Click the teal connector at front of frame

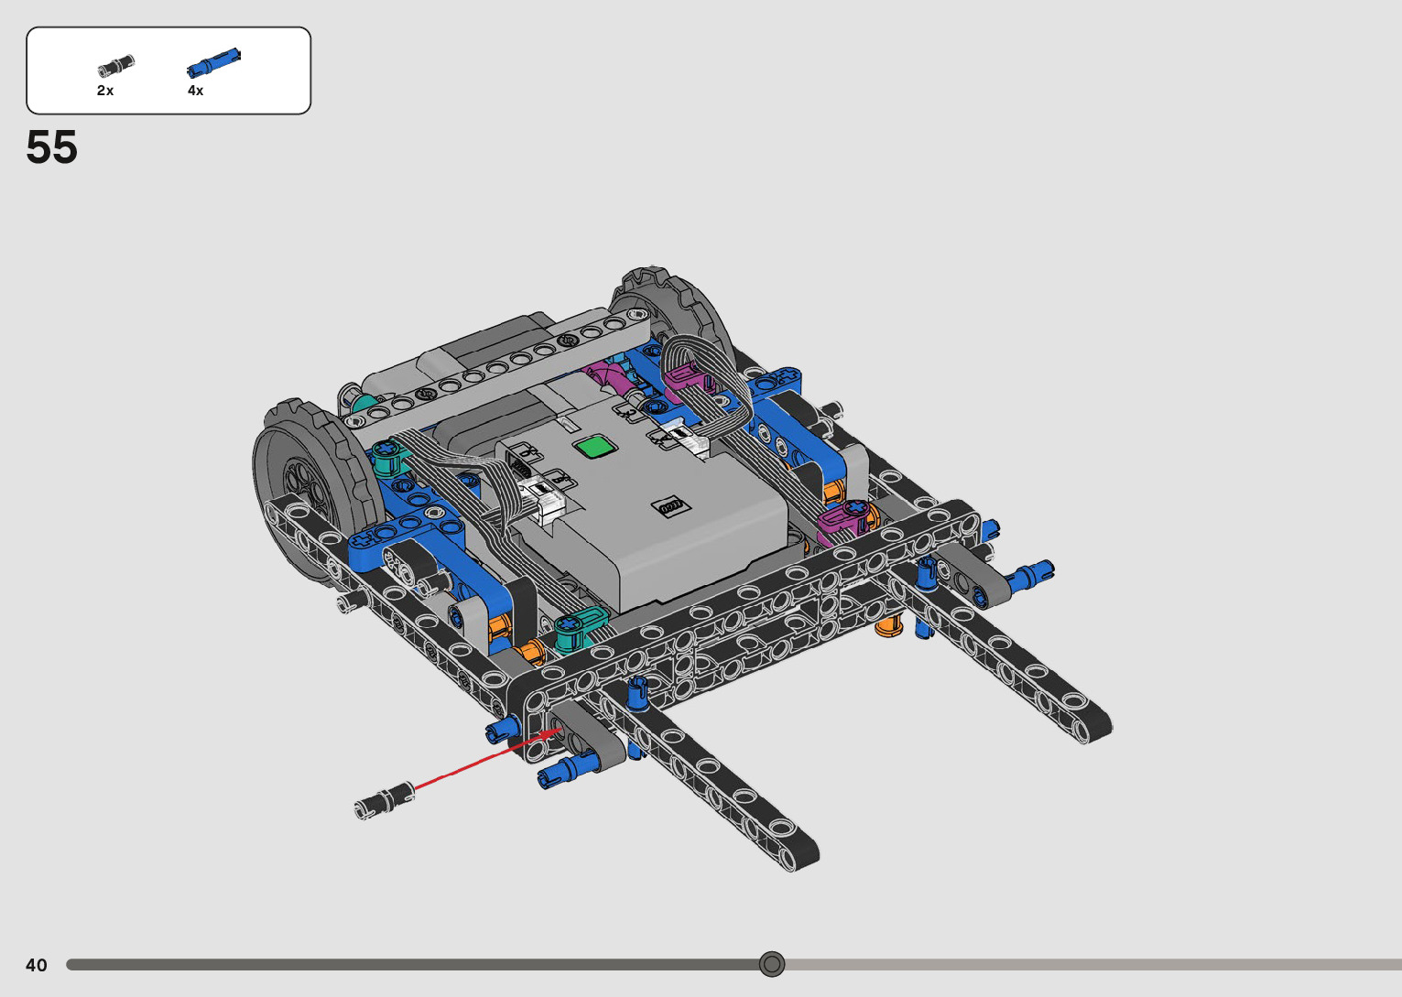(579, 628)
